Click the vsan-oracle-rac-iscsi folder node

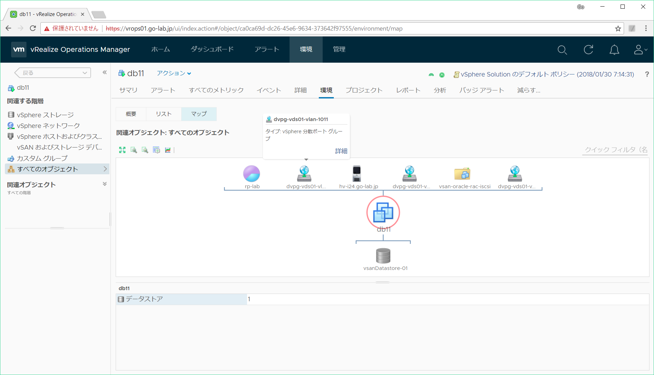click(x=462, y=174)
